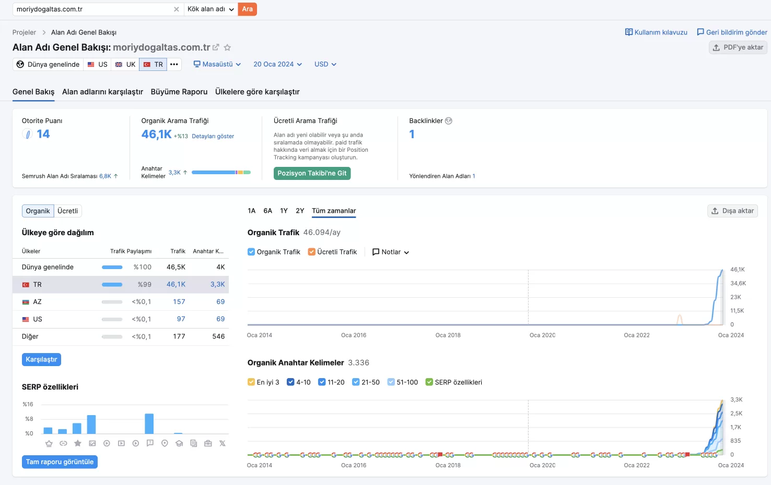Click the Dışa aktar export button

[732, 211]
